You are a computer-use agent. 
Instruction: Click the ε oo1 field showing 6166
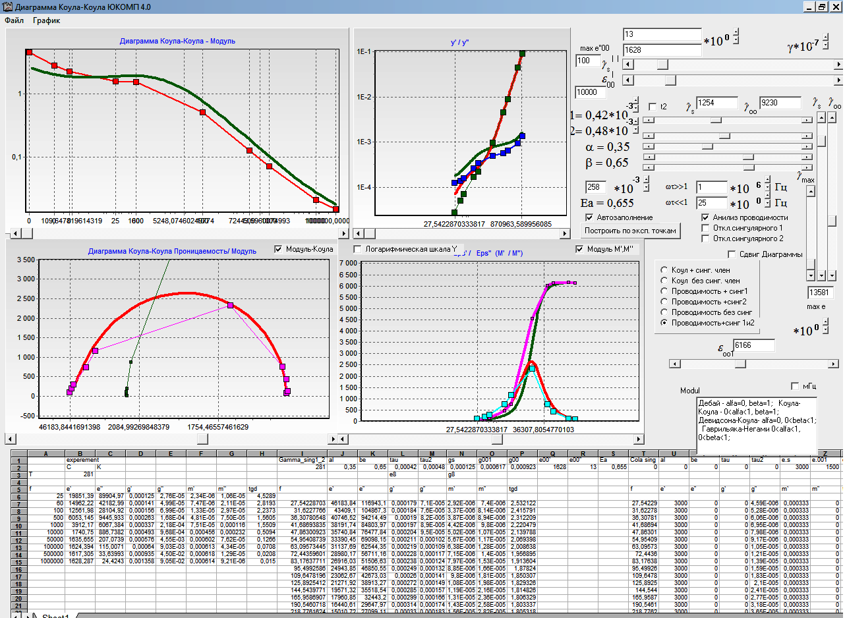pos(754,345)
